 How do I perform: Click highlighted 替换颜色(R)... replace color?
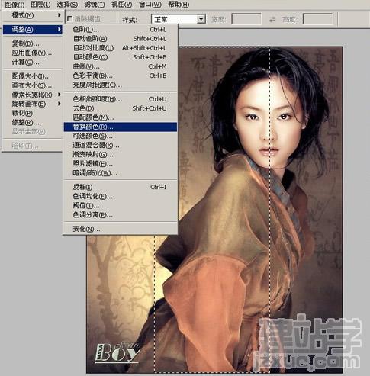pyautogui.click(x=121, y=127)
